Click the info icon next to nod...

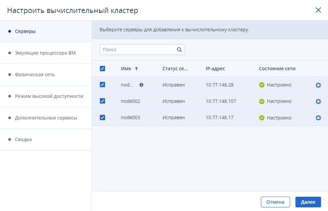click(x=141, y=85)
